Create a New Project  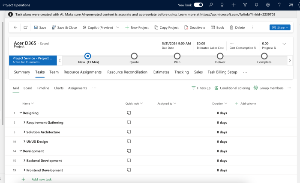pyautogui.click(x=137, y=27)
